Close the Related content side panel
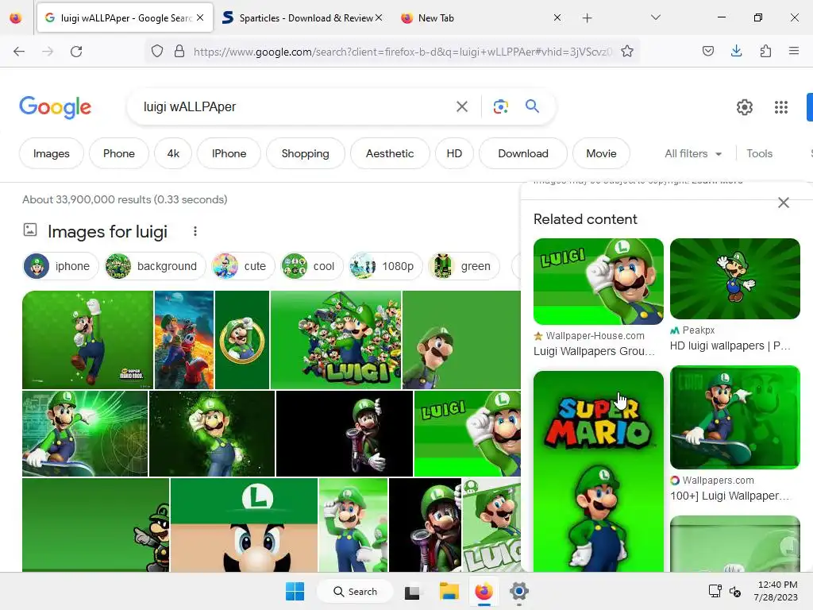813x610 pixels. click(784, 203)
